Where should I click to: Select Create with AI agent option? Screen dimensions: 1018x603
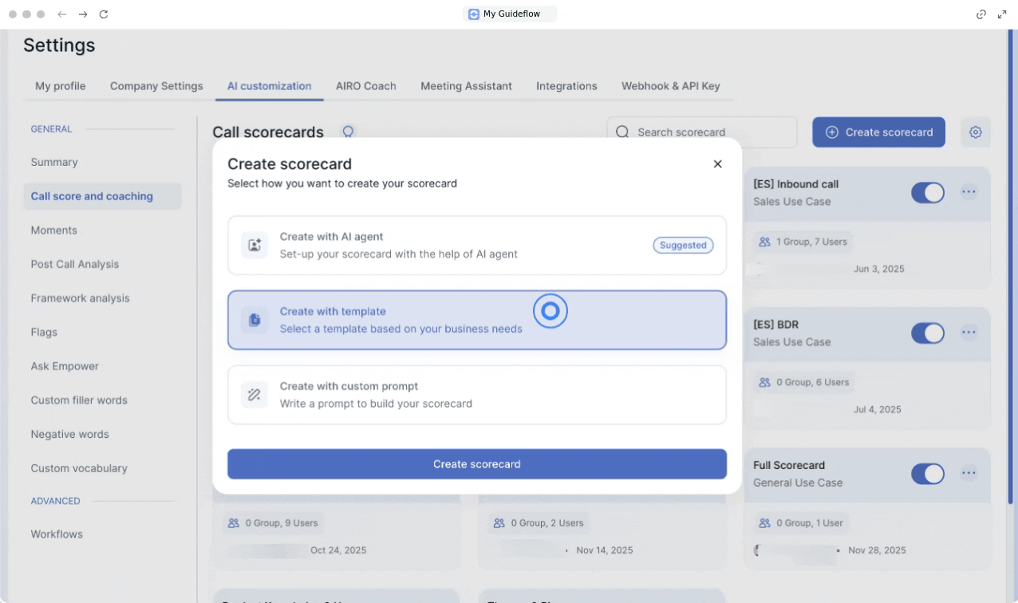tap(476, 246)
